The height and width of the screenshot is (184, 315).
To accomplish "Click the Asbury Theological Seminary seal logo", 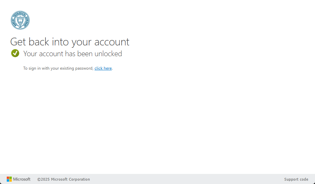I will [20, 20].
